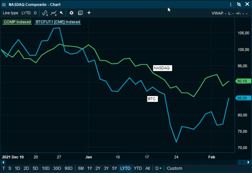
Task: Click the horizontal scrollbar thumb
Action: click(x=242, y=162)
